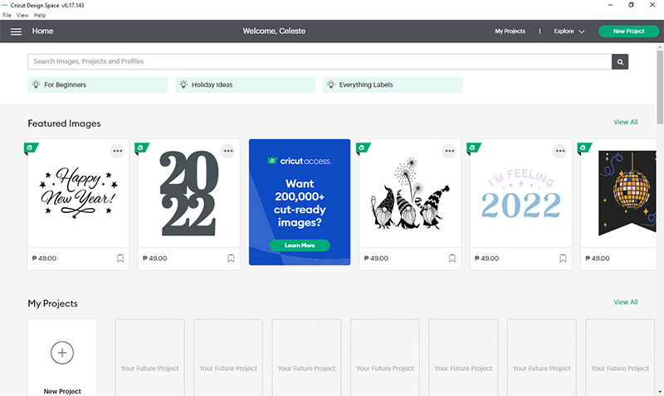Click Cricut Access badge on gnomes card

click(x=363, y=148)
